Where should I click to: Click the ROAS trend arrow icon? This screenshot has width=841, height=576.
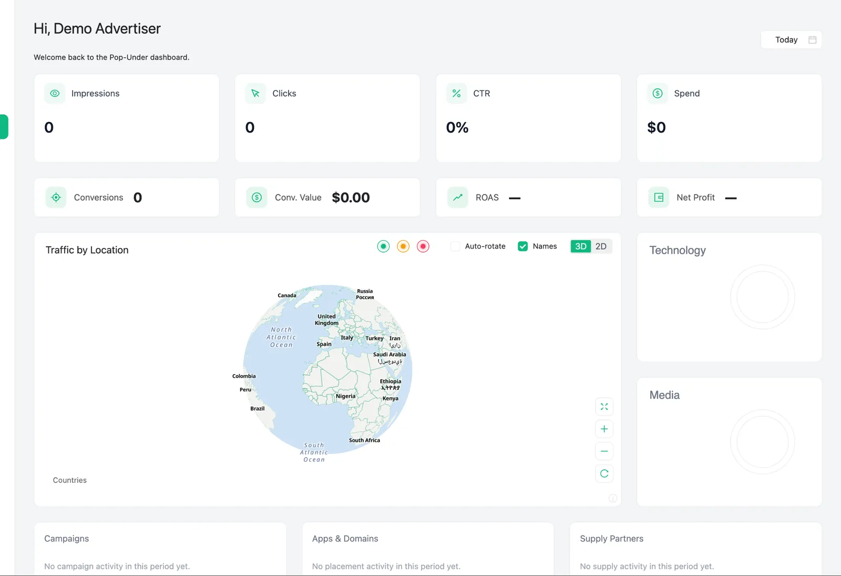click(458, 198)
